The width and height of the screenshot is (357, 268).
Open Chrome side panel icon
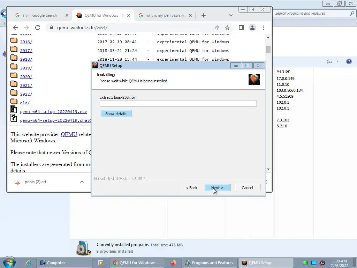click(x=241, y=28)
